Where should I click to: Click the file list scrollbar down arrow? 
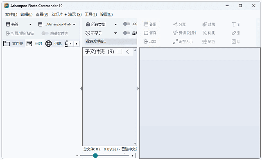[x=135, y=144]
